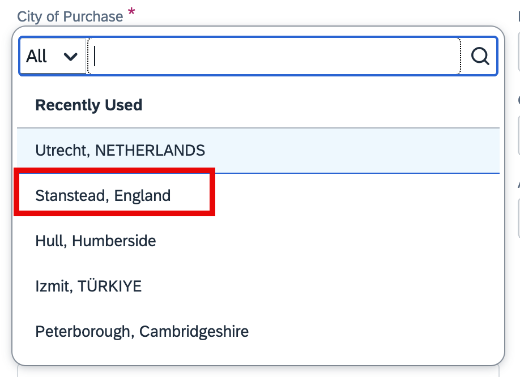Open the "All" filter dropdown

click(53, 56)
